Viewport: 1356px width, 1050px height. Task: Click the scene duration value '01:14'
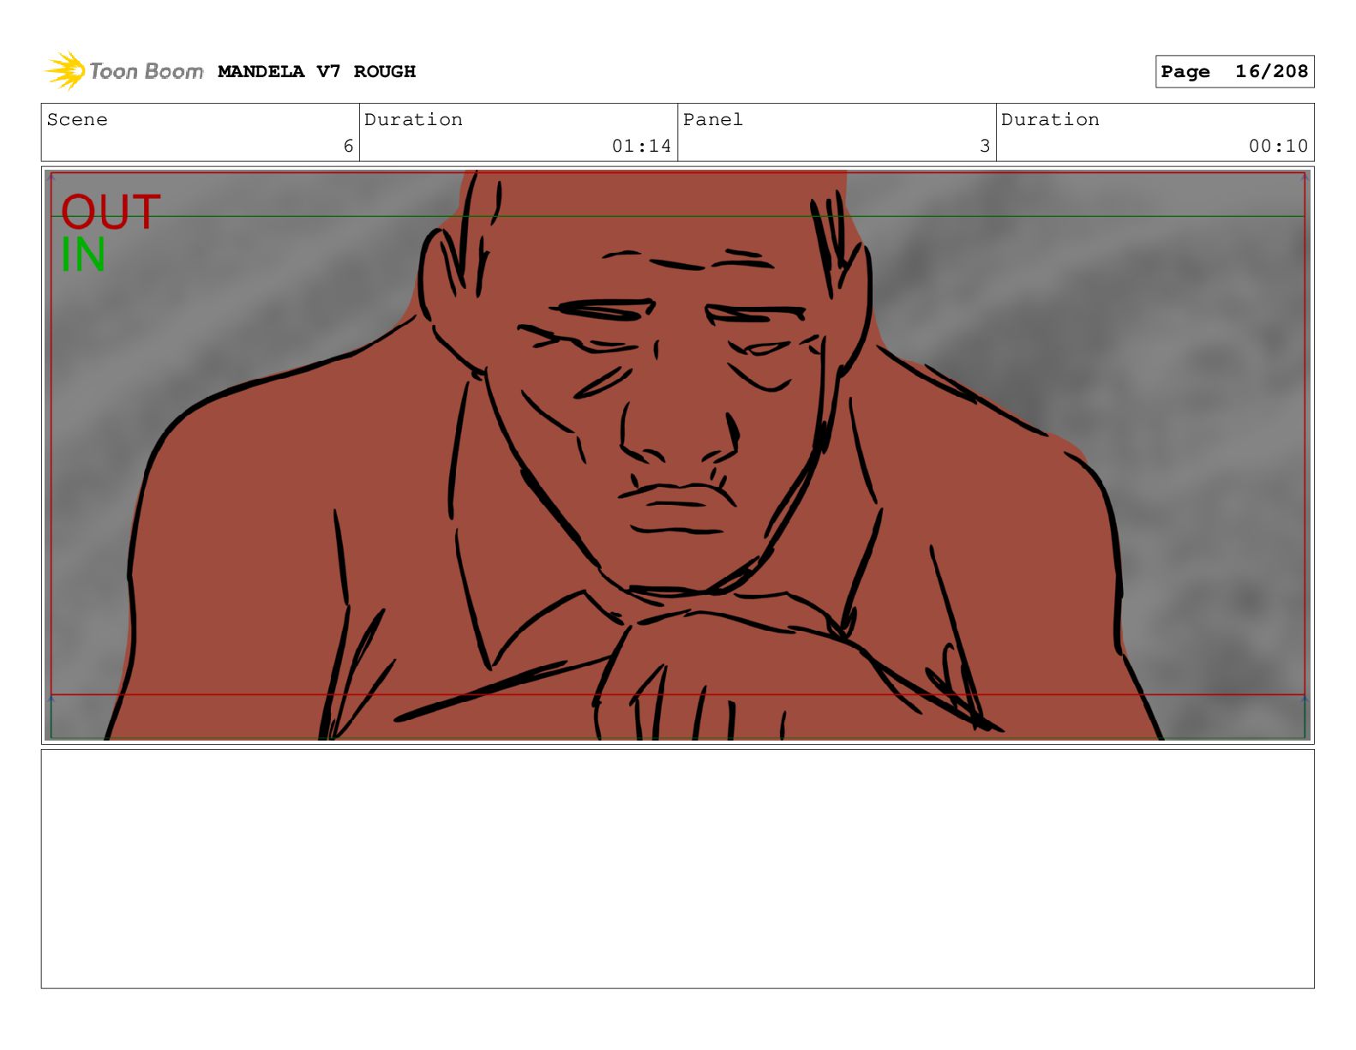point(641,146)
